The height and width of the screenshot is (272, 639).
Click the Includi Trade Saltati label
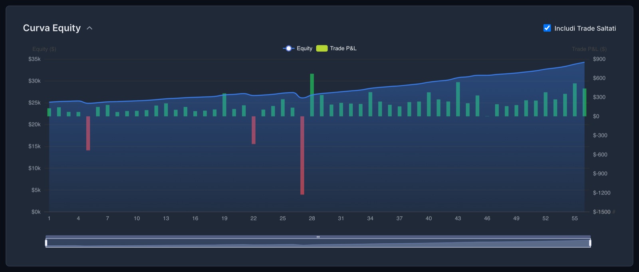pyautogui.click(x=585, y=28)
